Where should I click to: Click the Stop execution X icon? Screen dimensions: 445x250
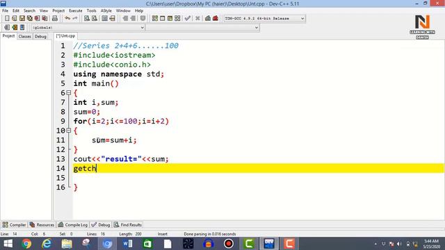(x=197, y=19)
